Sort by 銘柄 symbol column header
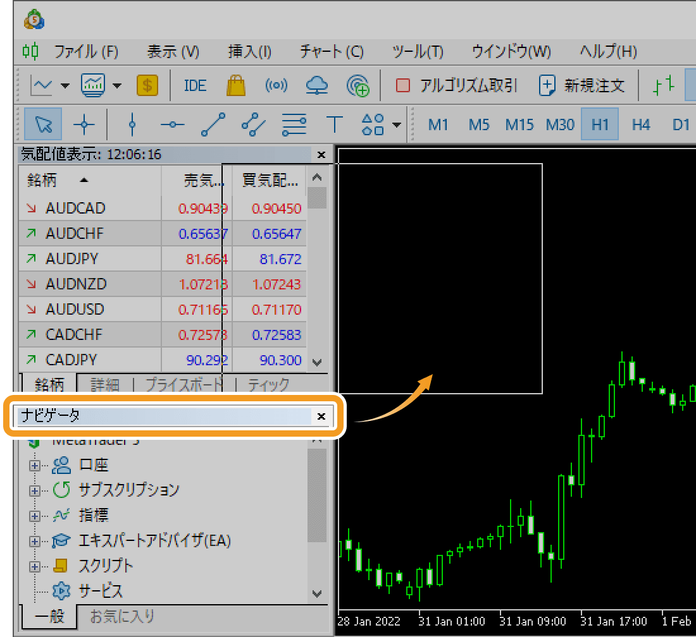The width and height of the screenshot is (696, 637). 90,180
